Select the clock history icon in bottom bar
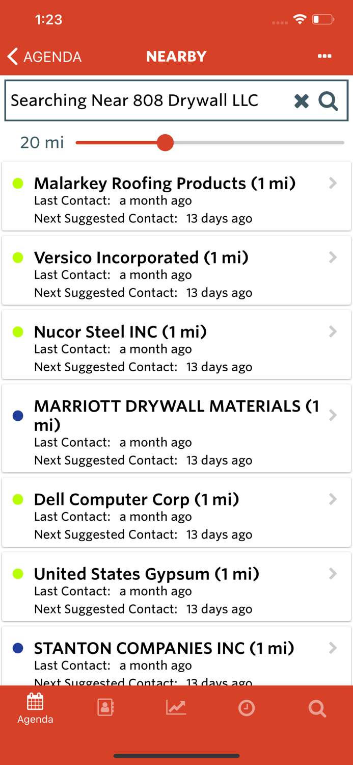353x765 pixels. point(247,708)
